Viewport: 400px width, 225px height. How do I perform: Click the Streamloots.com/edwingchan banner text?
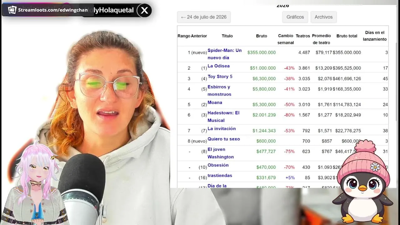53,10
